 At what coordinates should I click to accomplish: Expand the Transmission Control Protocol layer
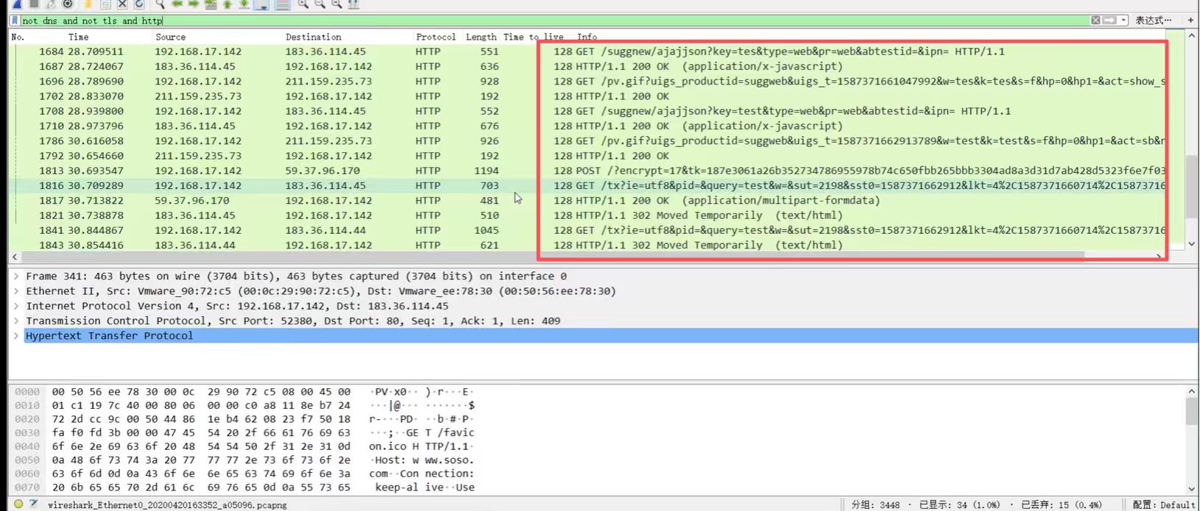click(x=16, y=321)
